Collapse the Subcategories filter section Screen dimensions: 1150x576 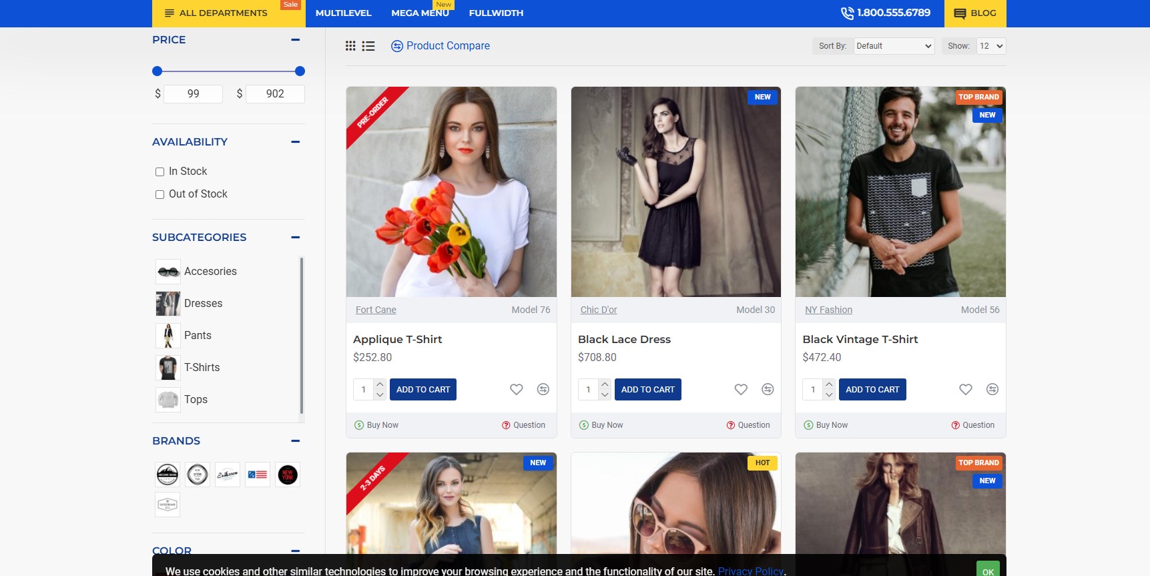(296, 238)
